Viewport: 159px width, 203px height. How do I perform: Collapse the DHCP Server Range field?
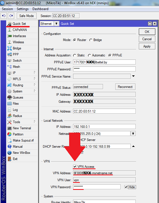click(x=133, y=146)
